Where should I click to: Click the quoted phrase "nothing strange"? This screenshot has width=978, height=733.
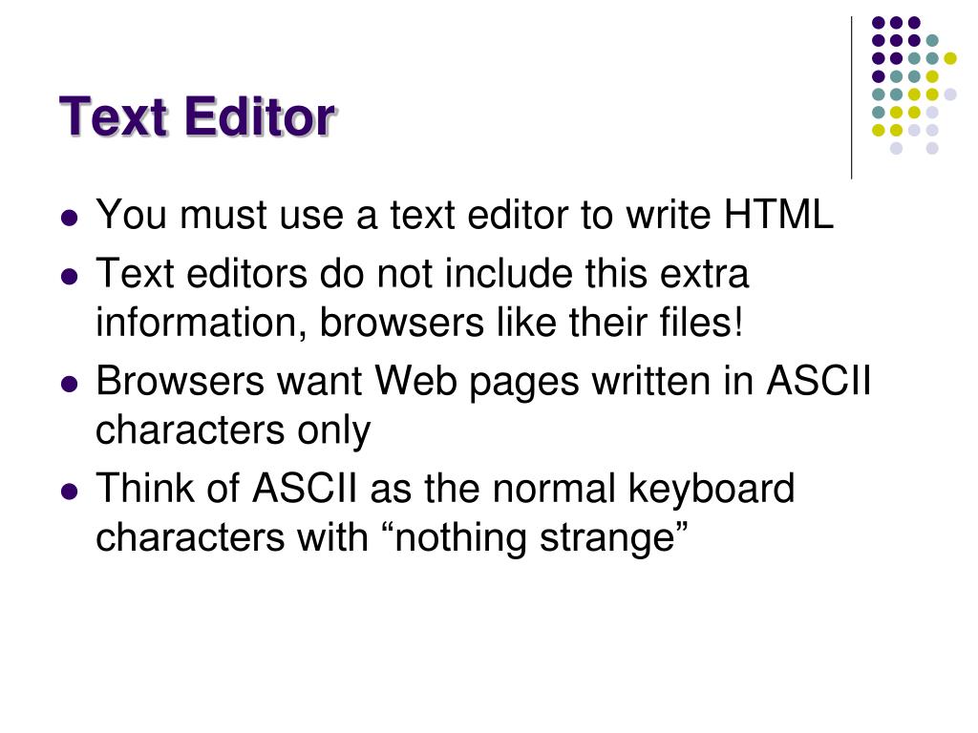click(x=535, y=538)
